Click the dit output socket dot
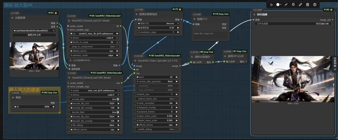 [x=120, y=26]
